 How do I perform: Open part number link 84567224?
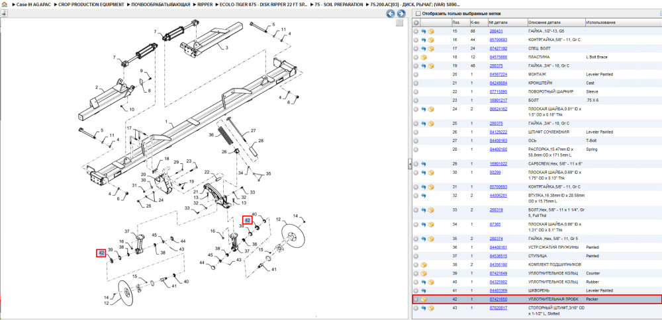[x=498, y=74]
